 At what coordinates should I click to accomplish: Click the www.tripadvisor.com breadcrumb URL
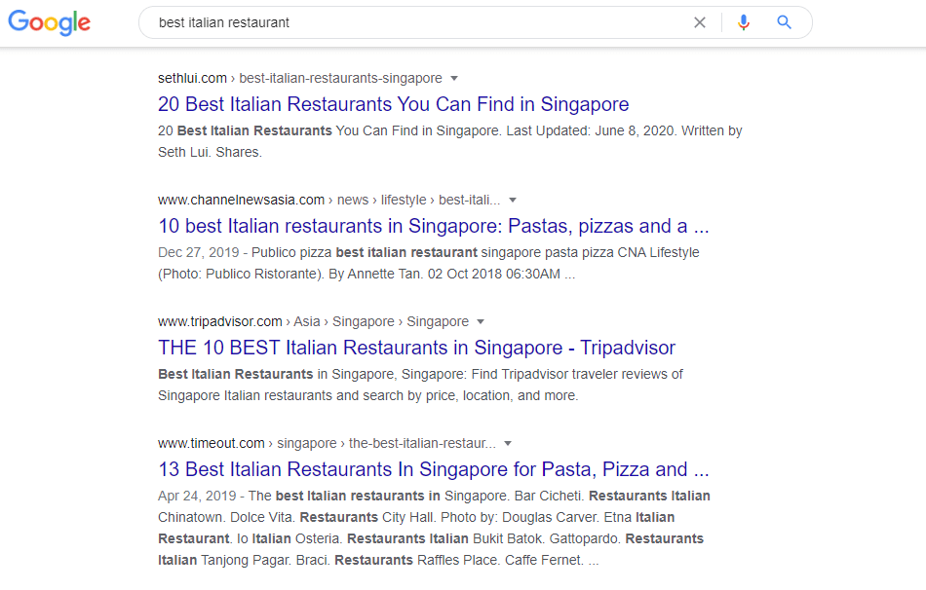click(218, 321)
